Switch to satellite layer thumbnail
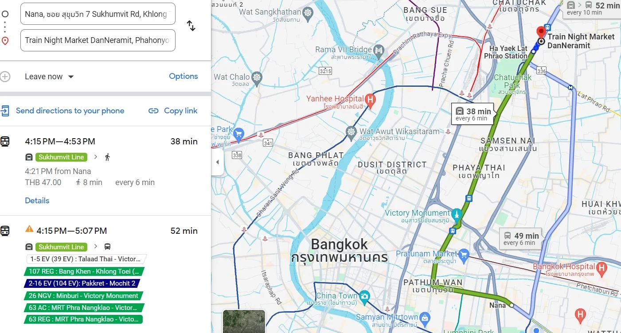This screenshot has width=621, height=333. (x=244, y=321)
